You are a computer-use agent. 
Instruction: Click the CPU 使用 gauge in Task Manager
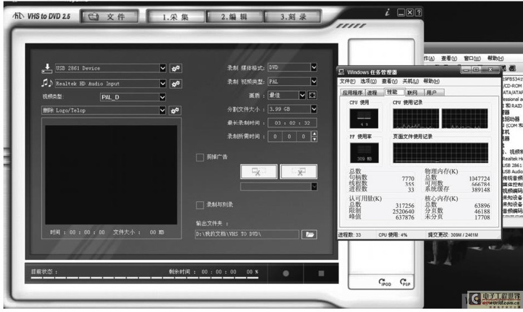click(364, 118)
